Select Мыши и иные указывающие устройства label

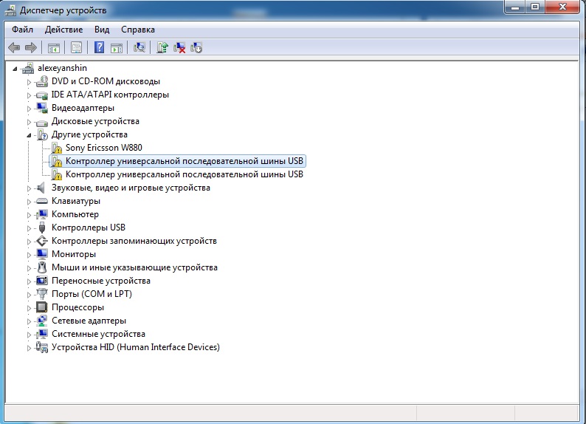tap(134, 267)
